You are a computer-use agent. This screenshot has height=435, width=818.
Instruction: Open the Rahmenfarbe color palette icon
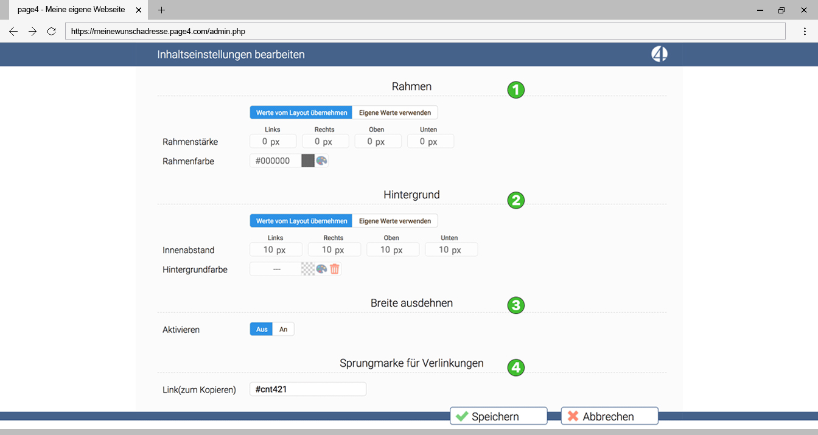(322, 161)
